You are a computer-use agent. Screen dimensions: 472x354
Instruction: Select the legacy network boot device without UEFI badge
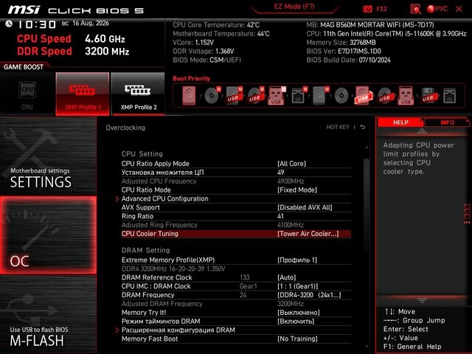[449, 96]
